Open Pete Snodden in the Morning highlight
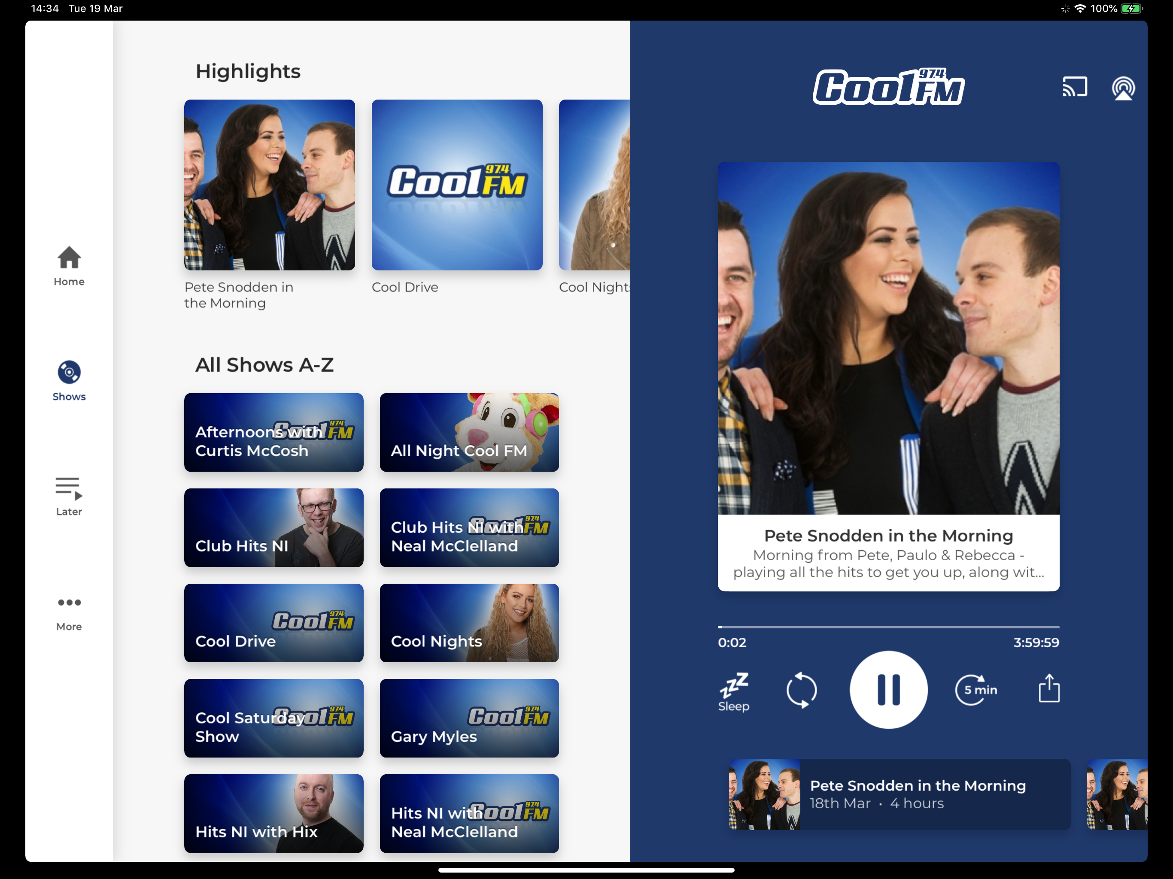The image size is (1173, 879). point(269,185)
